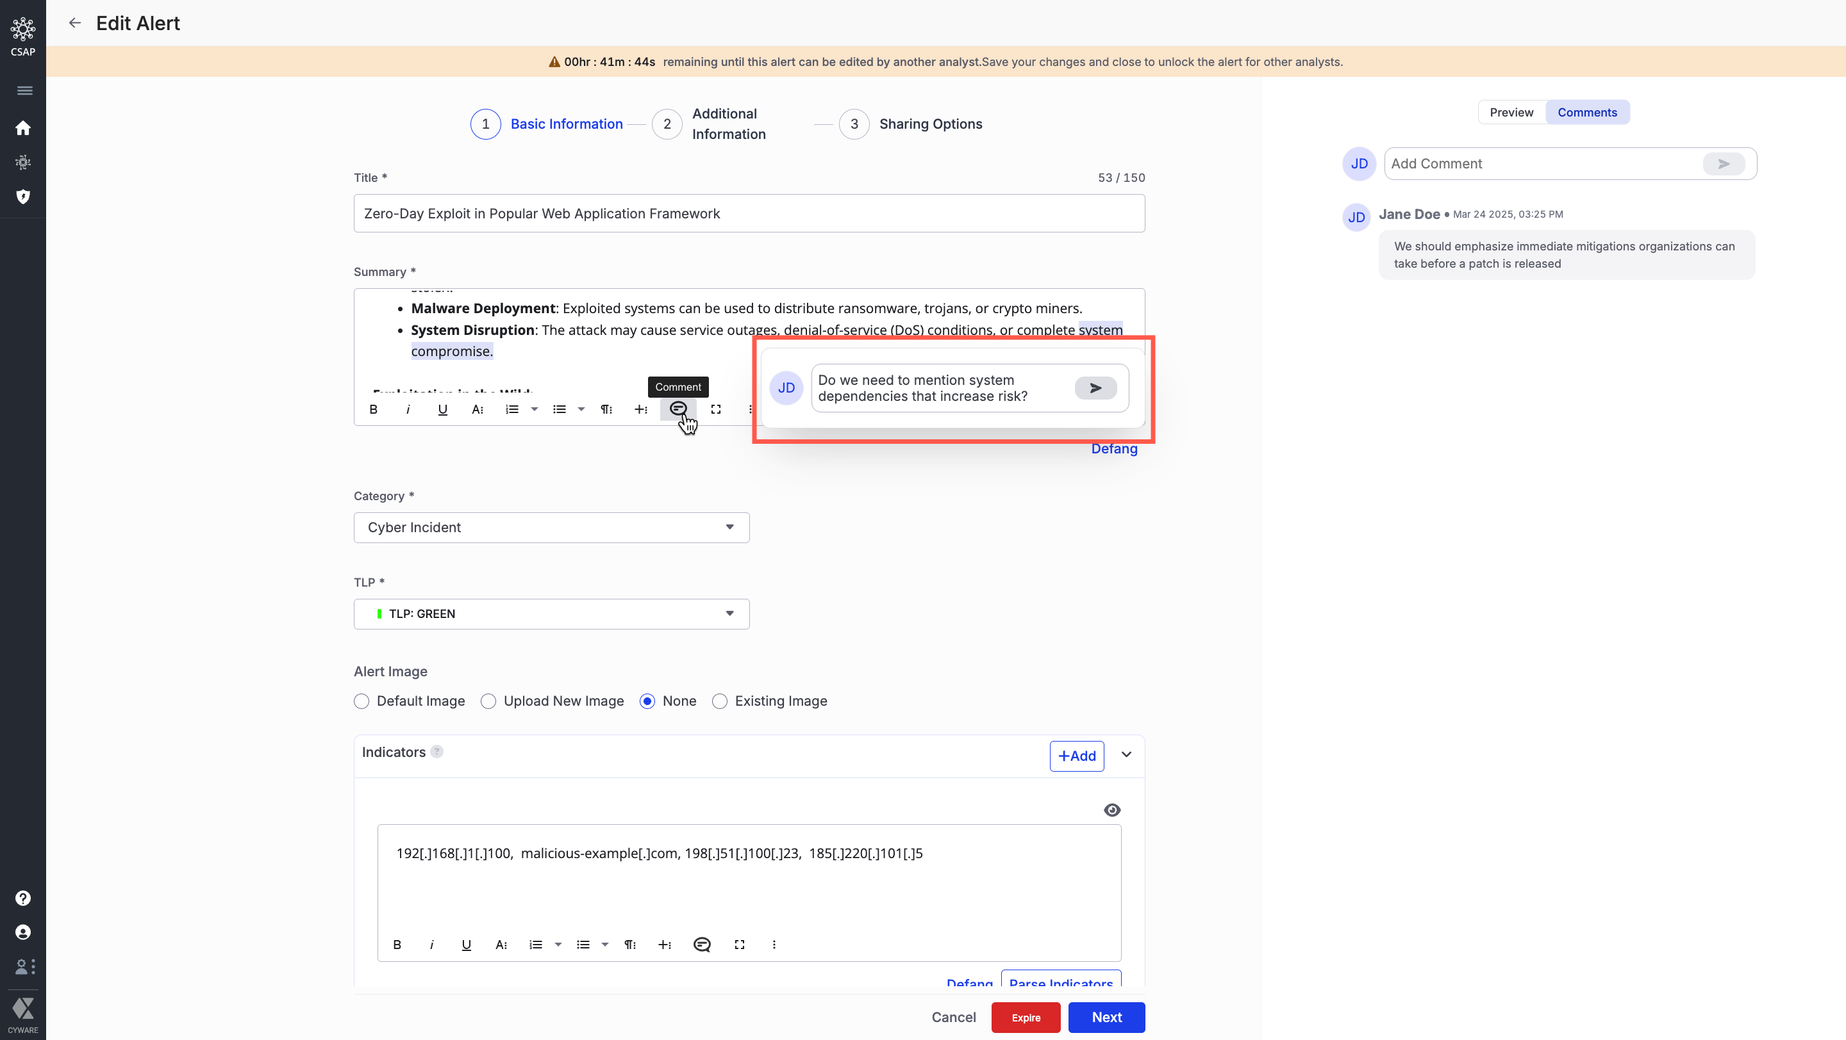
Task: Click the red Expire button
Action: coord(1026,1018)
